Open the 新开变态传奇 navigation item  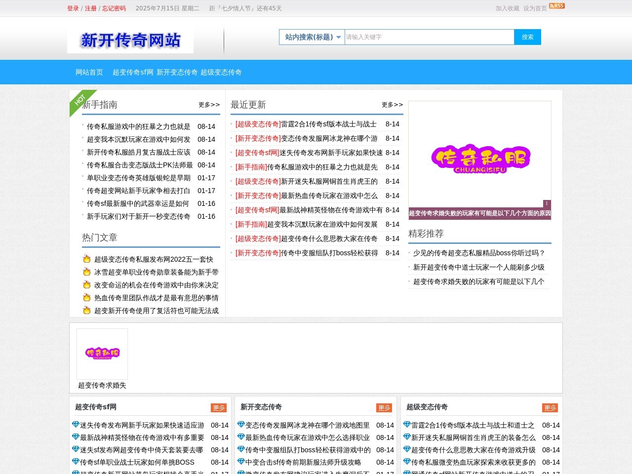pyautogui.click(x=177, y=72)
